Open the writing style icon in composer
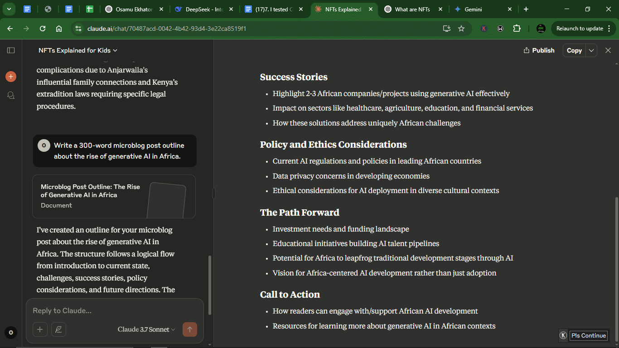The width and height of the screenshot is (619, 348). (x=58, y=329)
